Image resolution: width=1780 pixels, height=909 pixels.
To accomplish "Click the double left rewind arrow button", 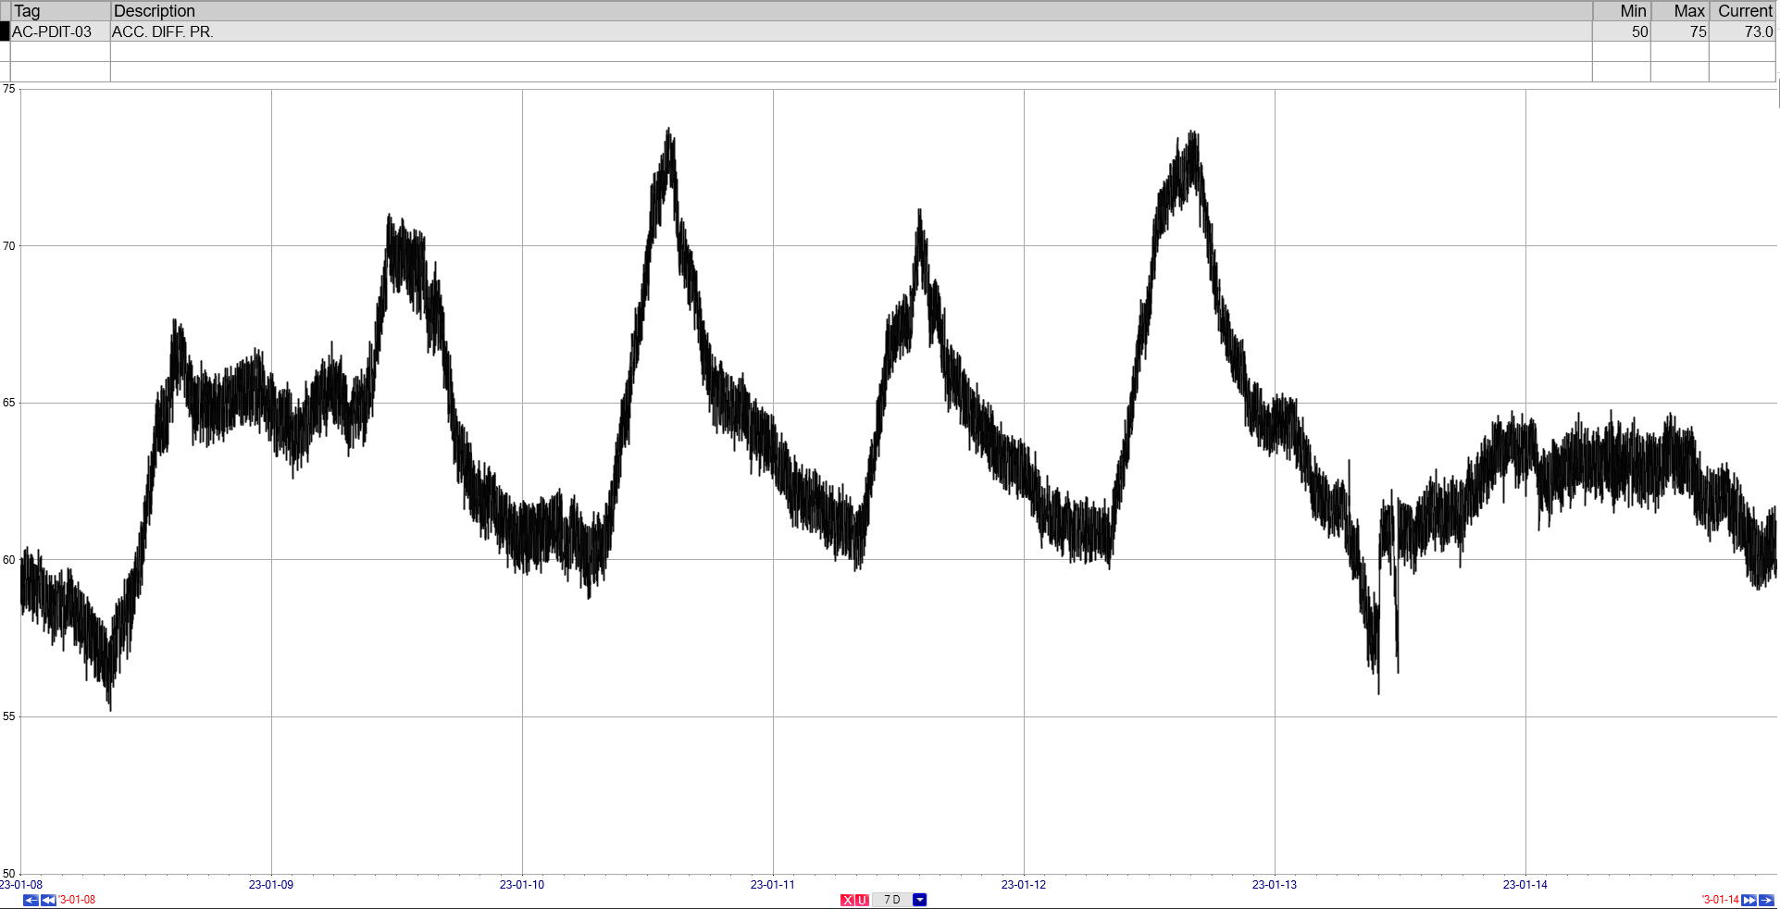I will click(x=48, y=900).
